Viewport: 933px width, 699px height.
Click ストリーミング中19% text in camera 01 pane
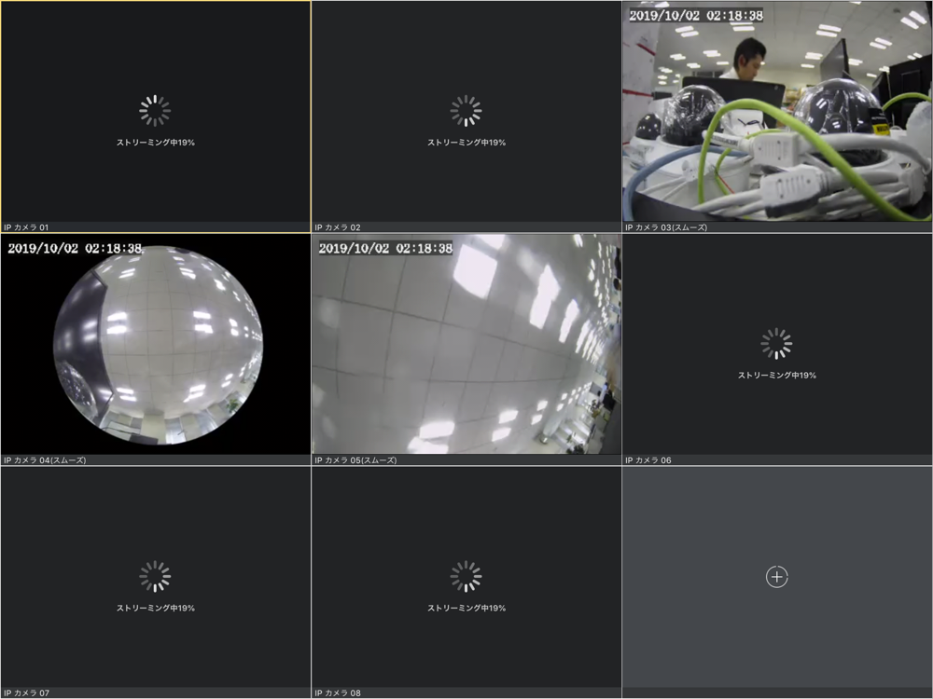(156, 143)
